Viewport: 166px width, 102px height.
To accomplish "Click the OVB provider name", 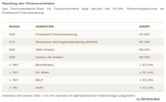I will click(x=39, y=88).
